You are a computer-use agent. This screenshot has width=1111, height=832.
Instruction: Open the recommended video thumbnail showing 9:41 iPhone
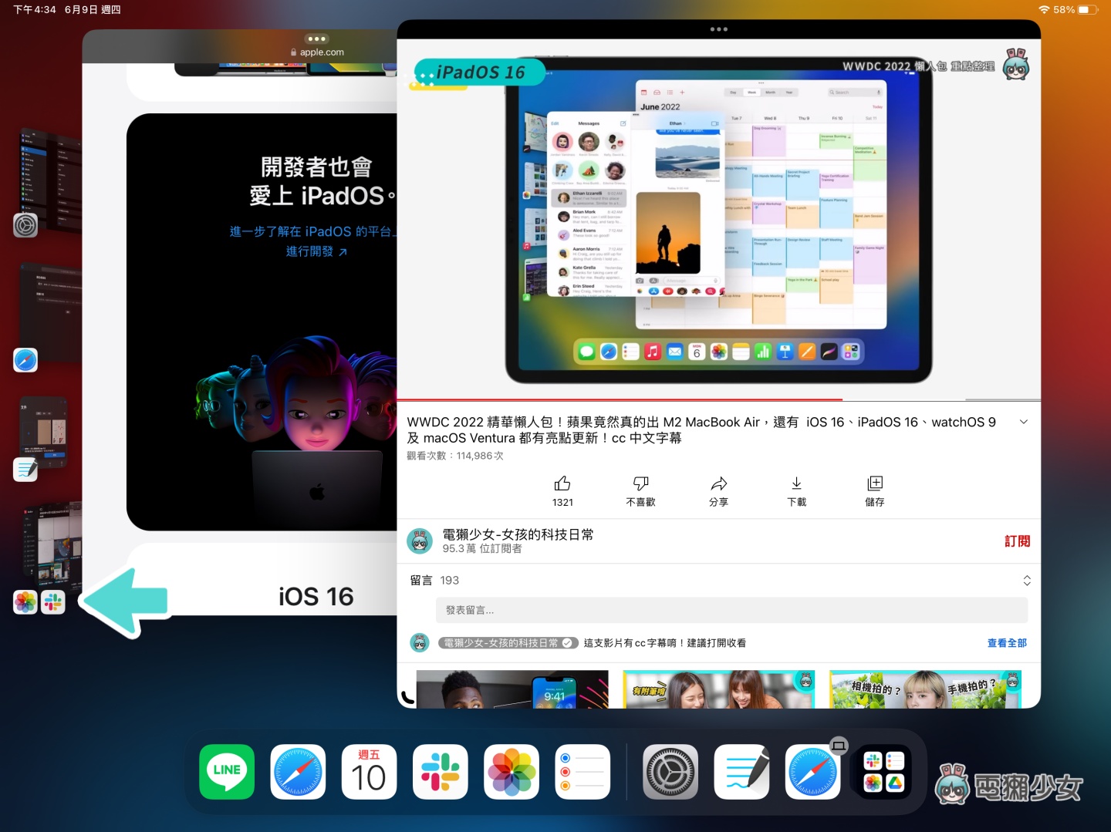[x=512, y=689]
